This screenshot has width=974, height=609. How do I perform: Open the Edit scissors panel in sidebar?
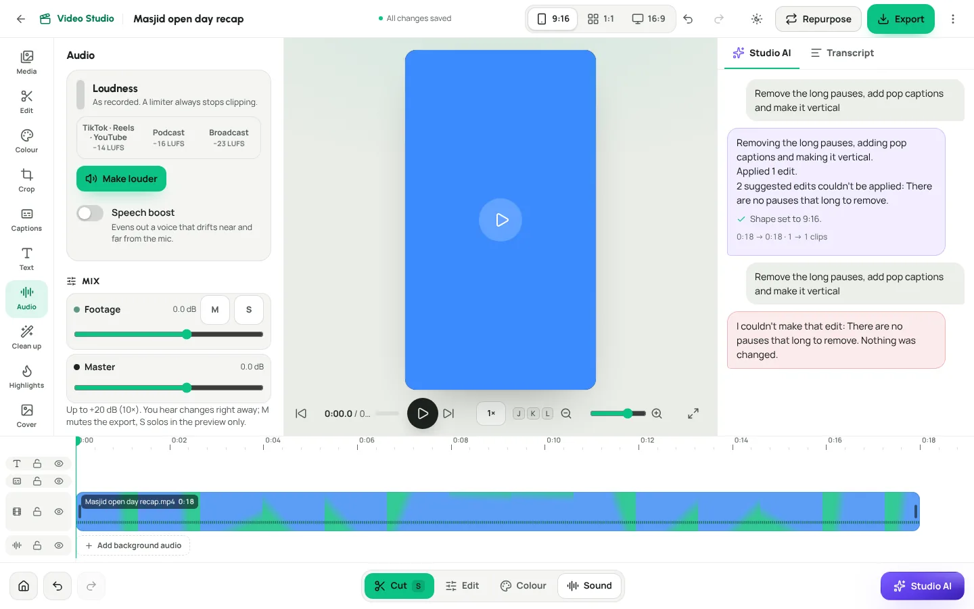click(26, 101)
